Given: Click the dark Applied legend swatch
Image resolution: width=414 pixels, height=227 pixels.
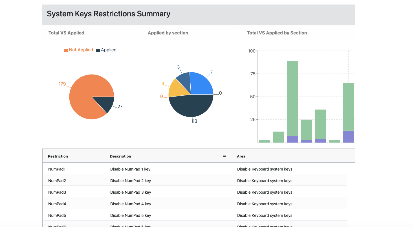Looking at the screenshot, I should [98, 50].
